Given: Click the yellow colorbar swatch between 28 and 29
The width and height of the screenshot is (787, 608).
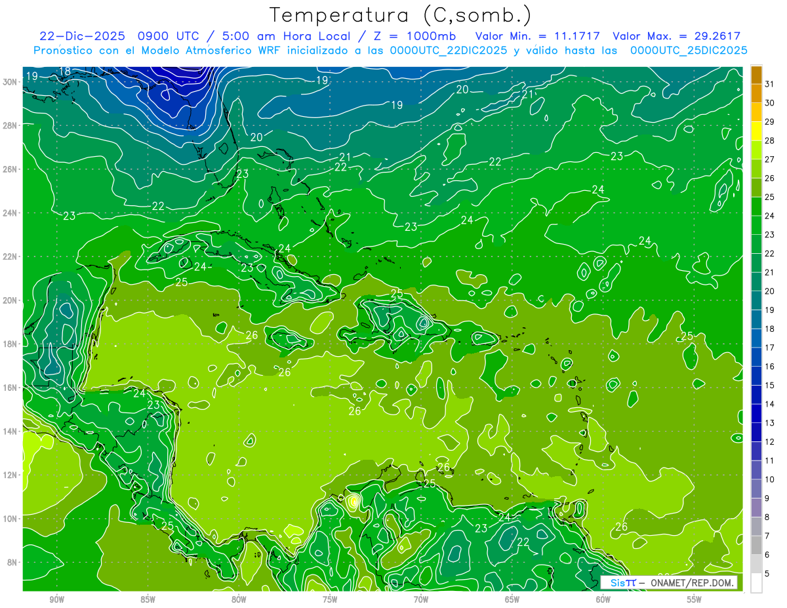Looking at the screenshot, I should [756, 131].
